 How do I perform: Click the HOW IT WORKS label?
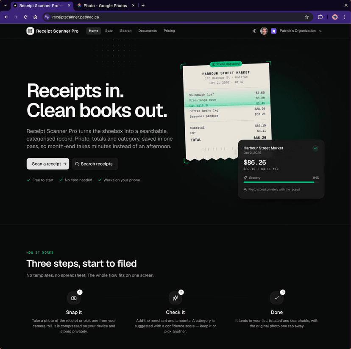pyautogui.click(x=40, y=252)
